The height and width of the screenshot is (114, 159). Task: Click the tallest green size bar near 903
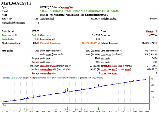coord(67,107)
